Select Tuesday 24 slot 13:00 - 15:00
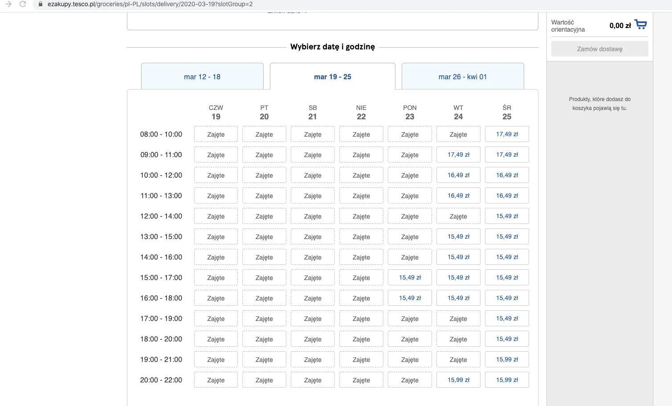672x406 pixels. 458,236
